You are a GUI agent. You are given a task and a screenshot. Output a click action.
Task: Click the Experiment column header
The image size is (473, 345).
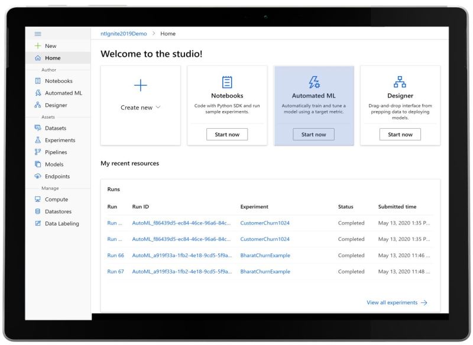[254, 207]
